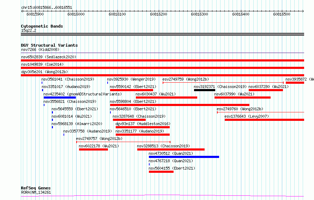Open esv2749759 (Wong2012b) label
Image resolution: width=314 pixels, height=200 pixels.
pos(186,79)
